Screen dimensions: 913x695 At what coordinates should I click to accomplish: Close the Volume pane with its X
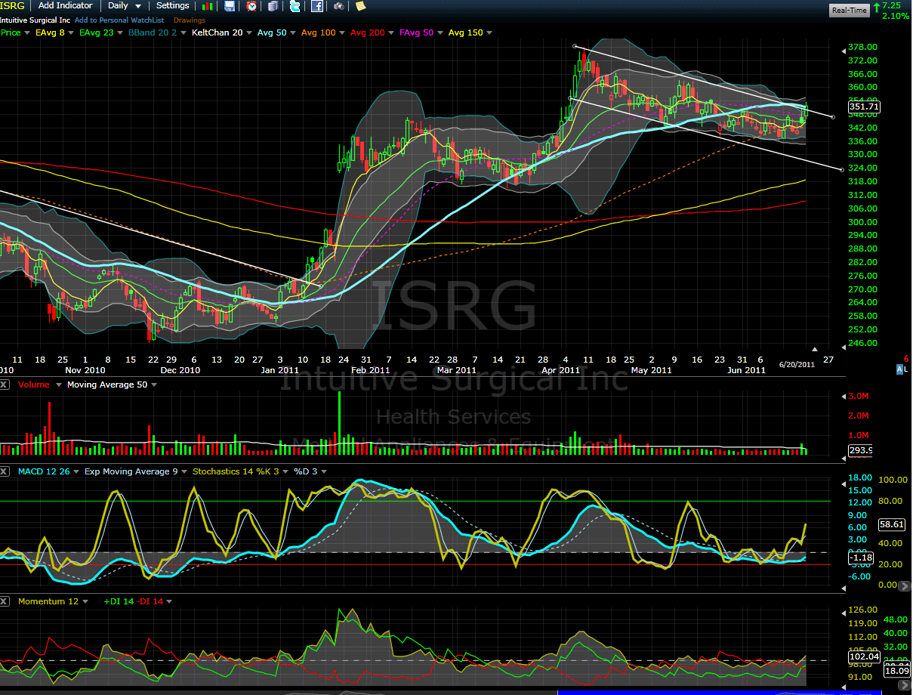coord(6,385)
